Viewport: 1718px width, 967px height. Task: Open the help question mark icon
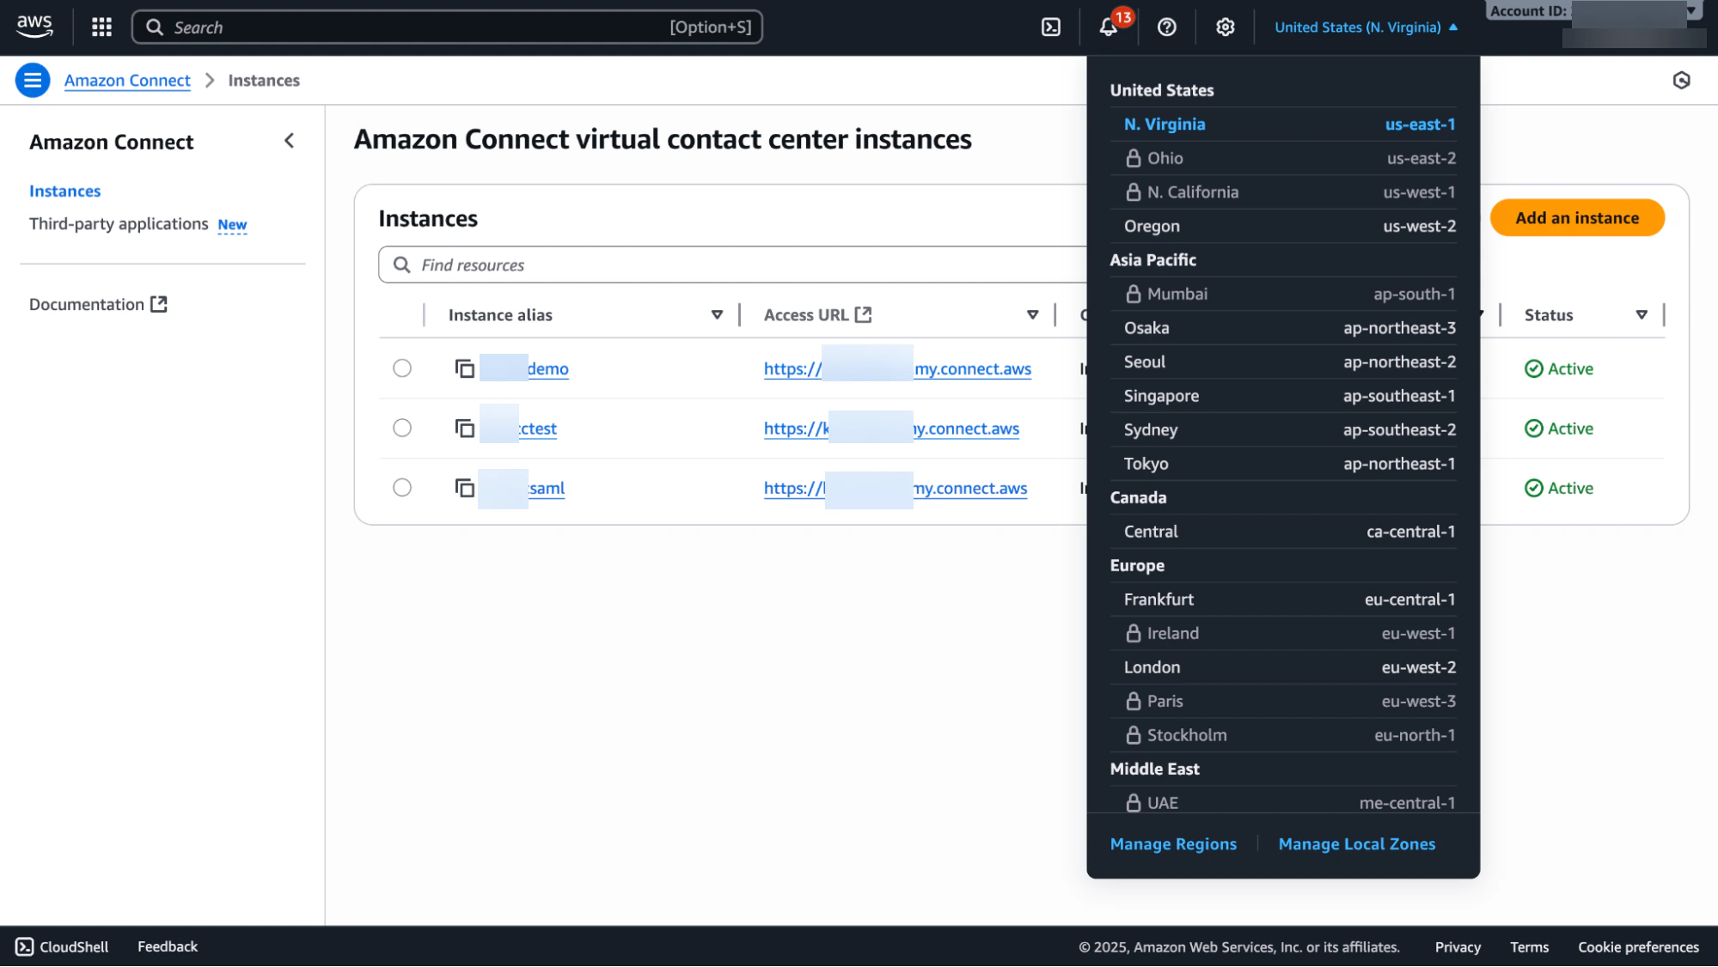1165,27
